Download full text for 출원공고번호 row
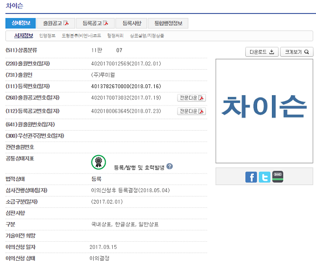Image resolution: width=316 pixels, height=264 pixels. coord(191,98)
